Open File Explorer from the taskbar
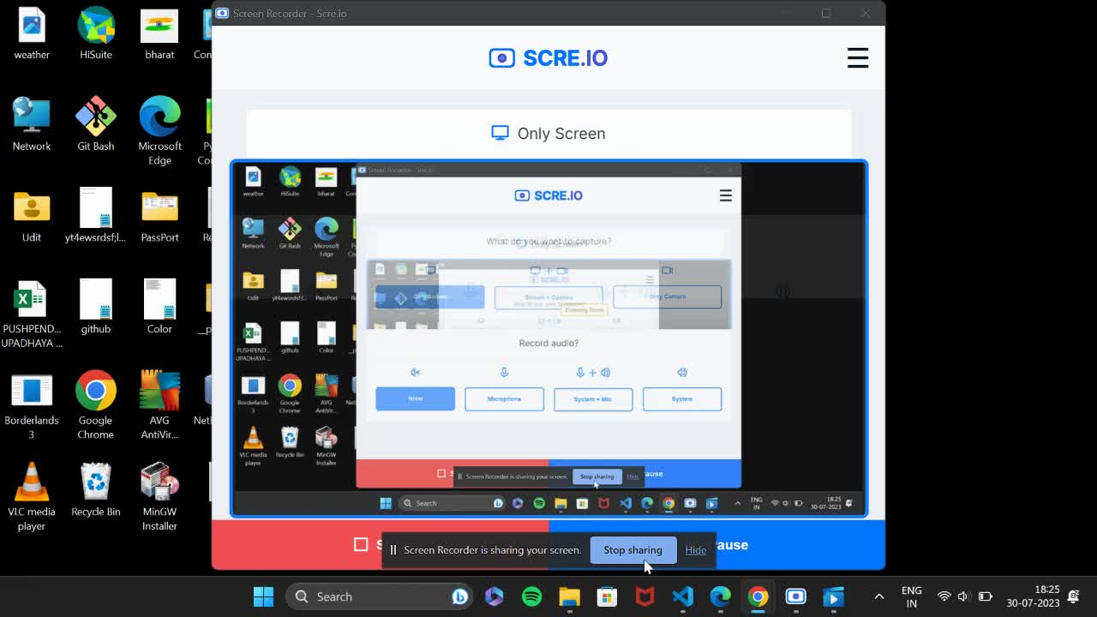The height and width of the screenshot is (617, 1097). 569,596
